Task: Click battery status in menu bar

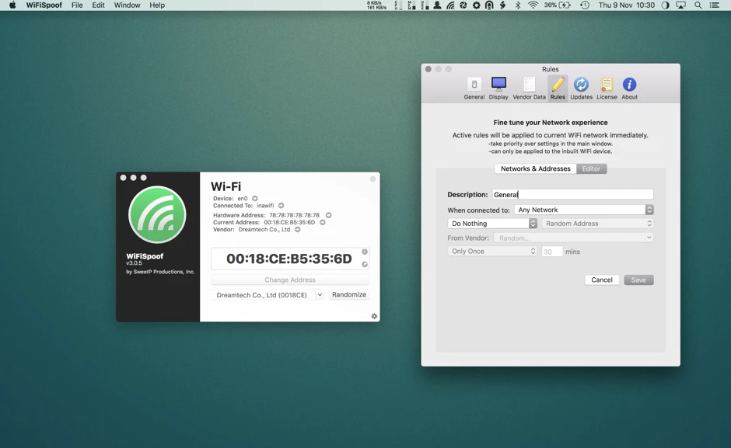Action: tap(557, 5)
